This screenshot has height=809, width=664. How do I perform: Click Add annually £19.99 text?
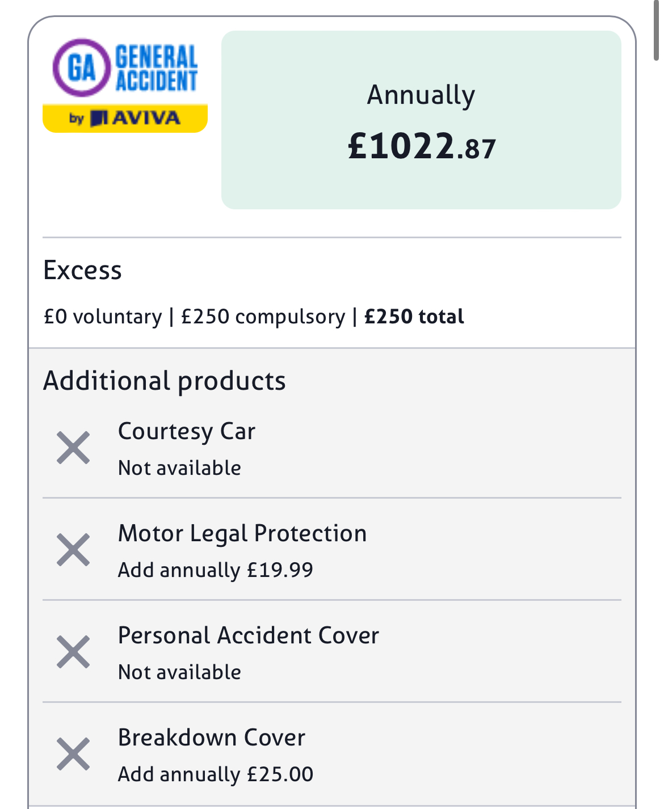(215, 570)
